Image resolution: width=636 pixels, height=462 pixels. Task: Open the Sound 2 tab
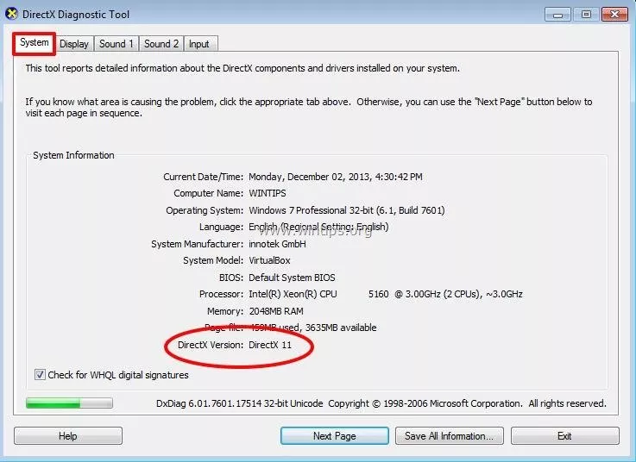[x=161, y=44]
